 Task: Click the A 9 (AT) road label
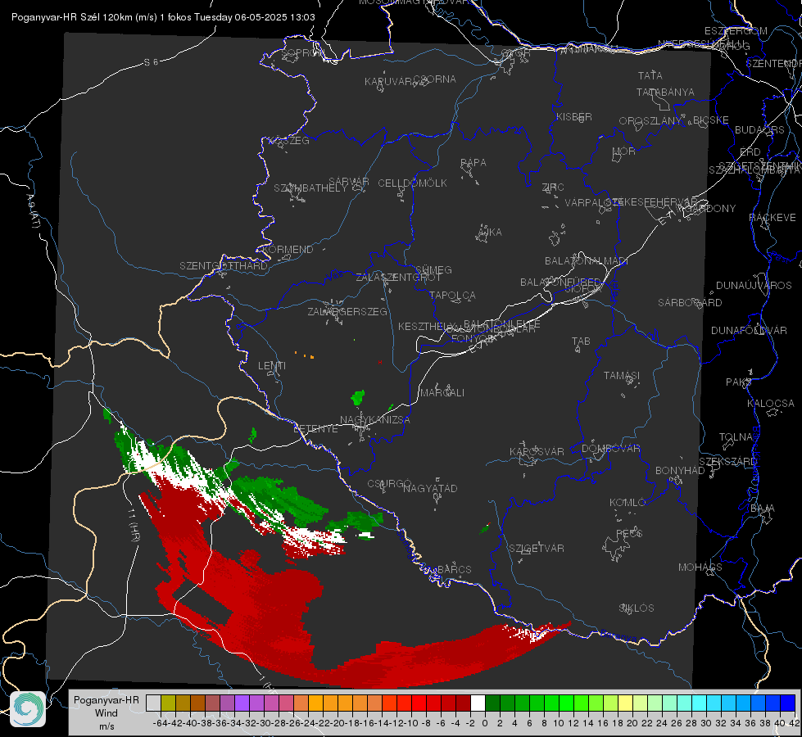[x=34, y=210]
